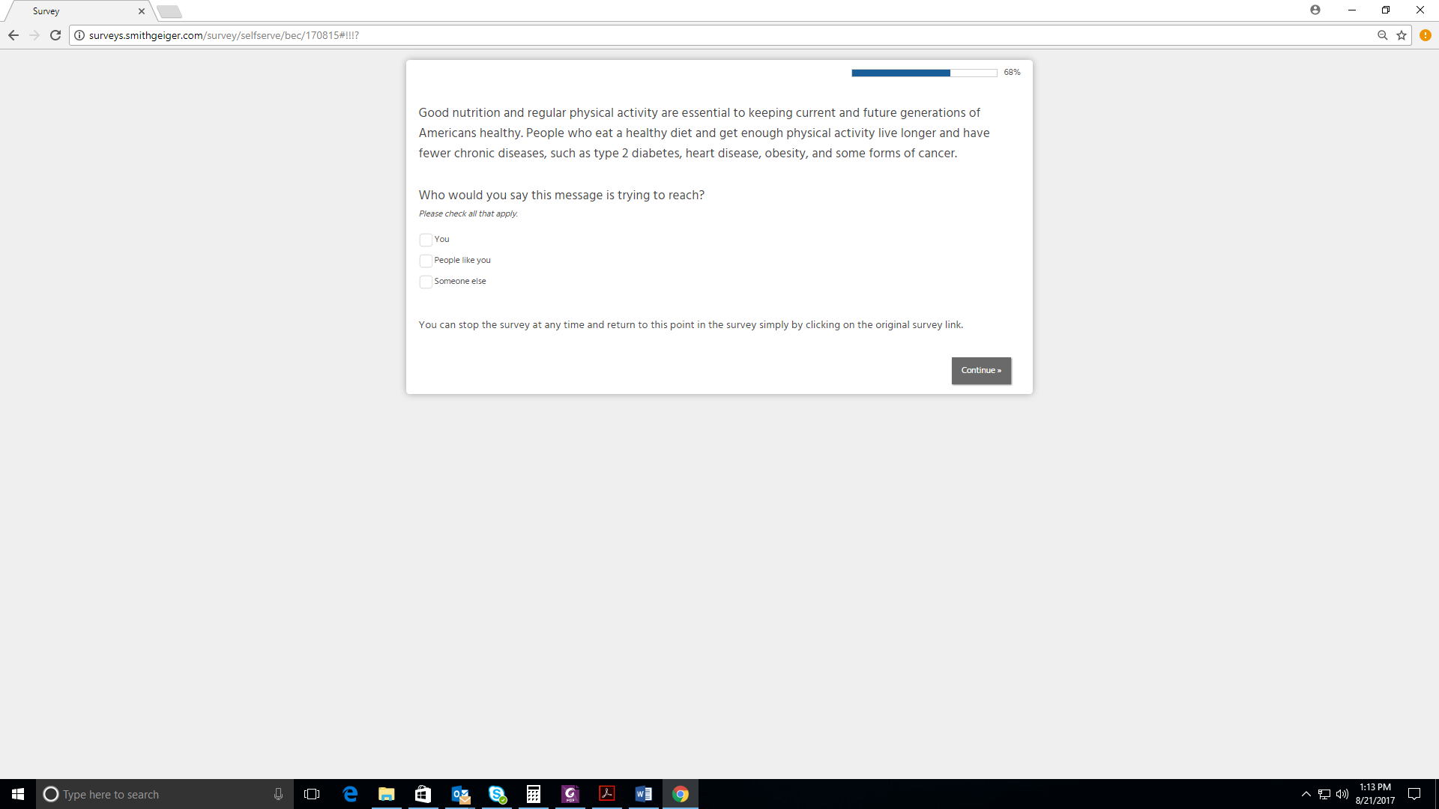Click the survey progress bar
This screenshot has height=809, width=1439.
923,73
